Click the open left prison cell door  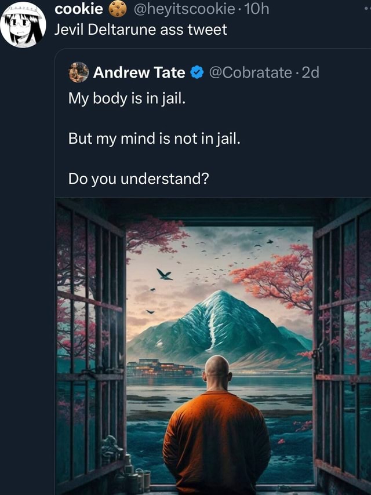coord(90,344)
